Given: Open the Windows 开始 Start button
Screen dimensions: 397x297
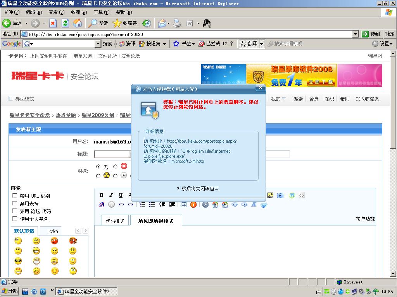Looking at the screenshot, I should click(x=10, y=291).
